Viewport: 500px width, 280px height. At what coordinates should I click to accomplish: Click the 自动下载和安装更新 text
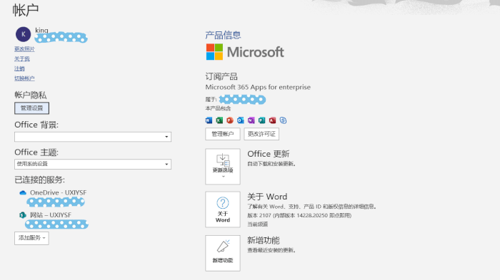271,164
